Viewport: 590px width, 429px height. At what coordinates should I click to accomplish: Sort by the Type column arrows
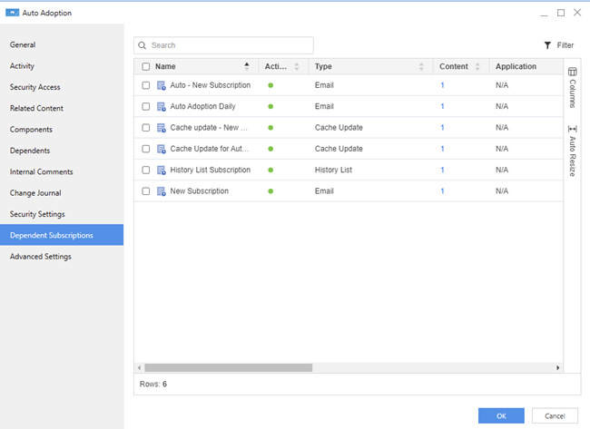click(421, 67)
